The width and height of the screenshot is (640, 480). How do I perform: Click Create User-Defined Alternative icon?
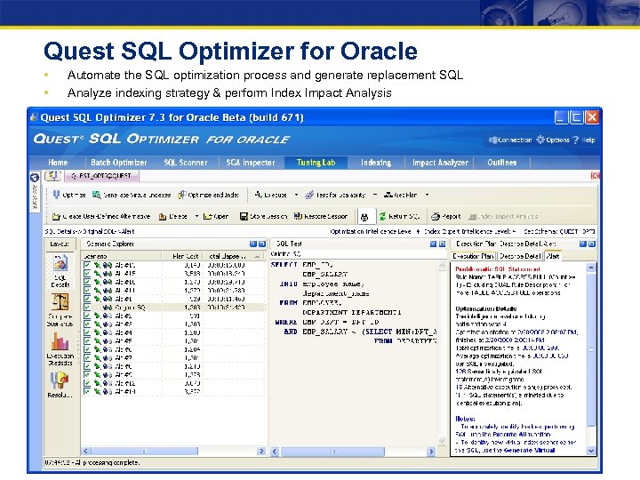pyautogui.click(x=56, y=216)
